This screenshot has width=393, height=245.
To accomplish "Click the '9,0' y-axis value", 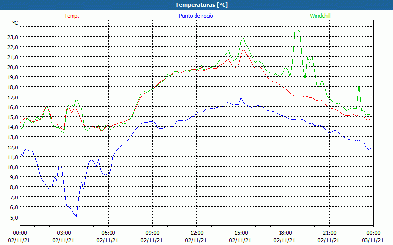I will click(x=14, y=177).
